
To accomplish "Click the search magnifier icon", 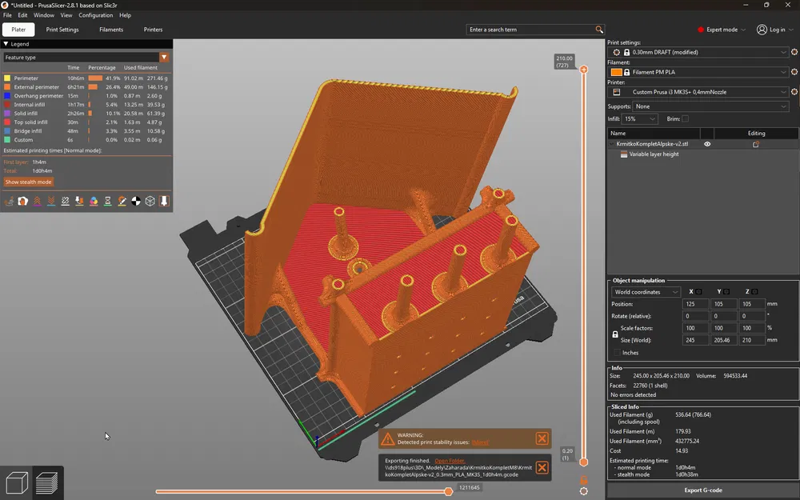I will pyautogui.click(x=599, y=30).
